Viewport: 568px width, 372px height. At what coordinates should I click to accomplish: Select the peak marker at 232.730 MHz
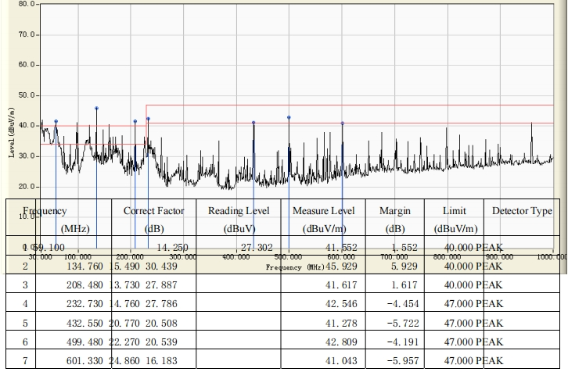(148, 119)
